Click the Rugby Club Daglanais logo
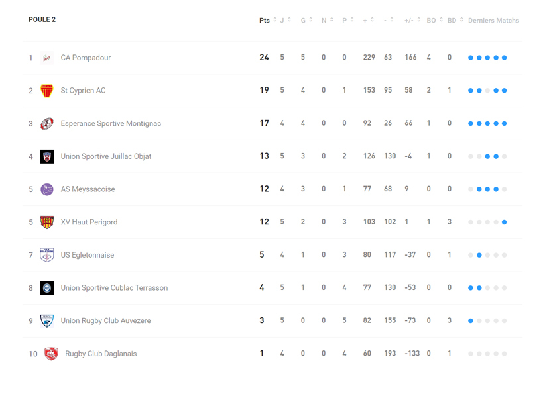Image resolution: width=545 pixels, height=394 pixels. pos(51,354)
